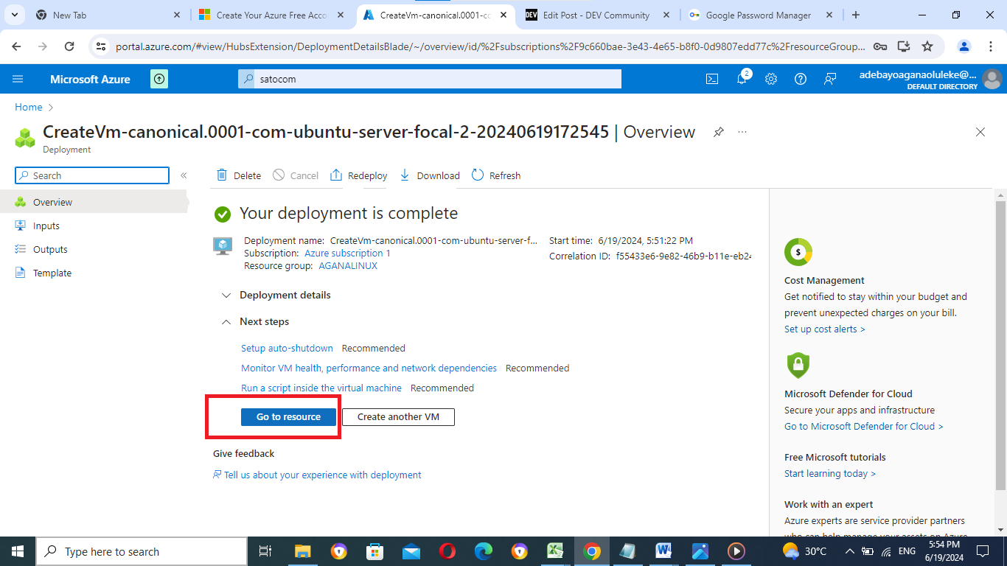
Task: Switch to Create Your Azure Free Account tab
Action: (273, 15)
